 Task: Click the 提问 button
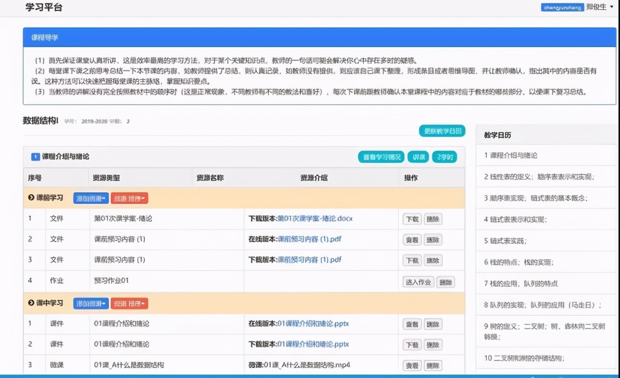418,157
